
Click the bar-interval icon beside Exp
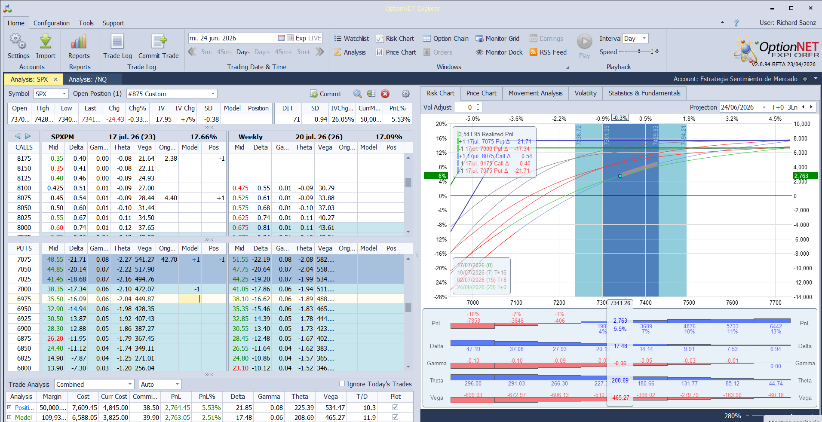click(290, 38)
